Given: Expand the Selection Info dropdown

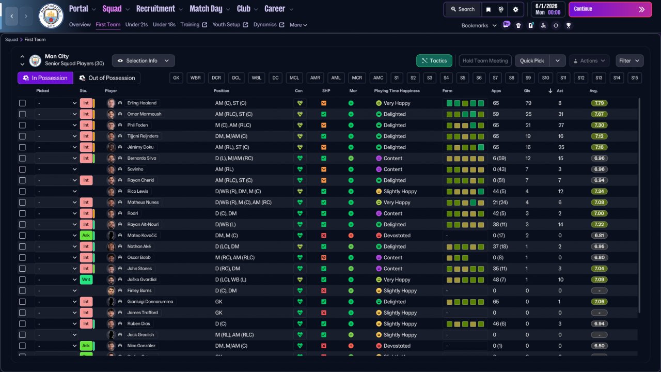Looking at the screenshot, I should (143, 61).
